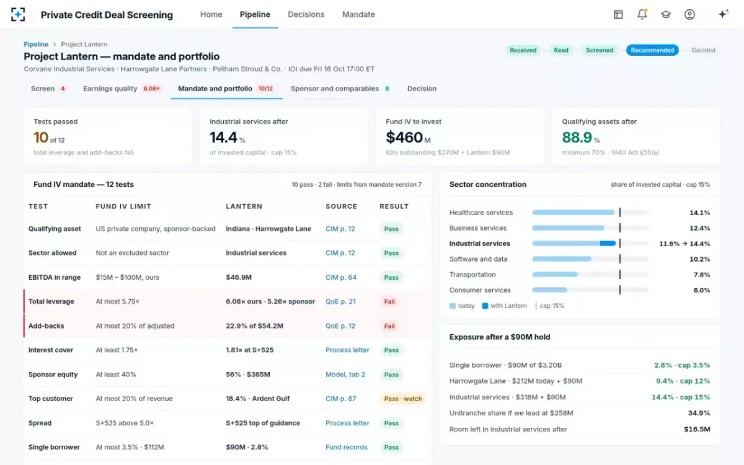
Task: Click the app logo icon
Action: (x=19, y=14)
